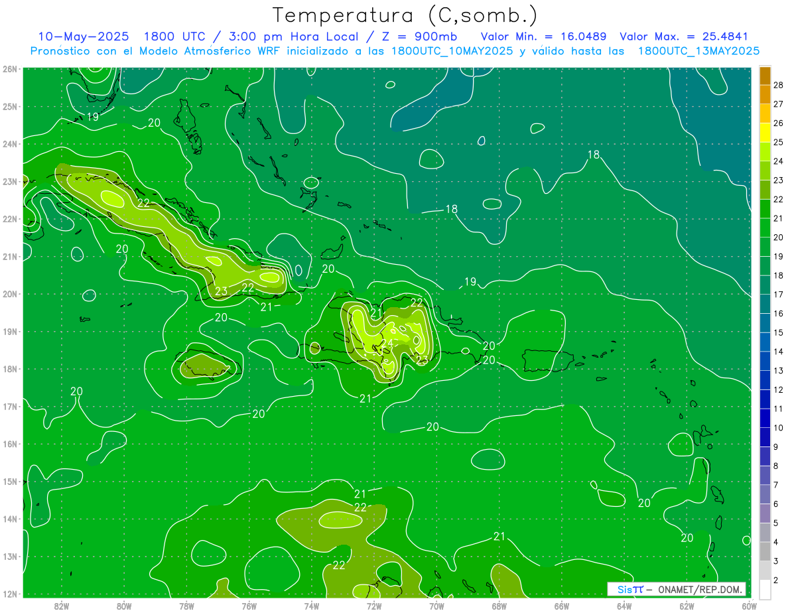Click the legend value "12"

point(779,389)
